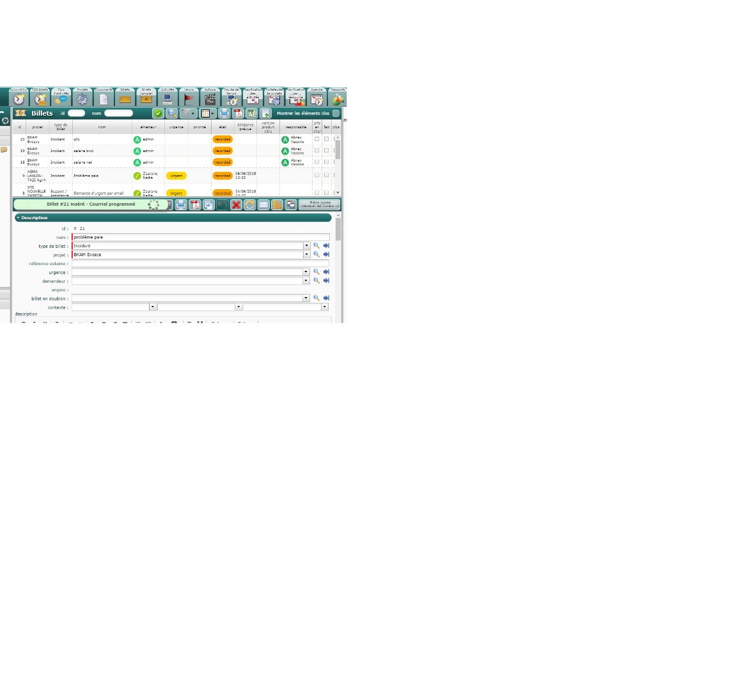
Task: Click the id filter field beside Billets
Action: (x=76, y=113)
